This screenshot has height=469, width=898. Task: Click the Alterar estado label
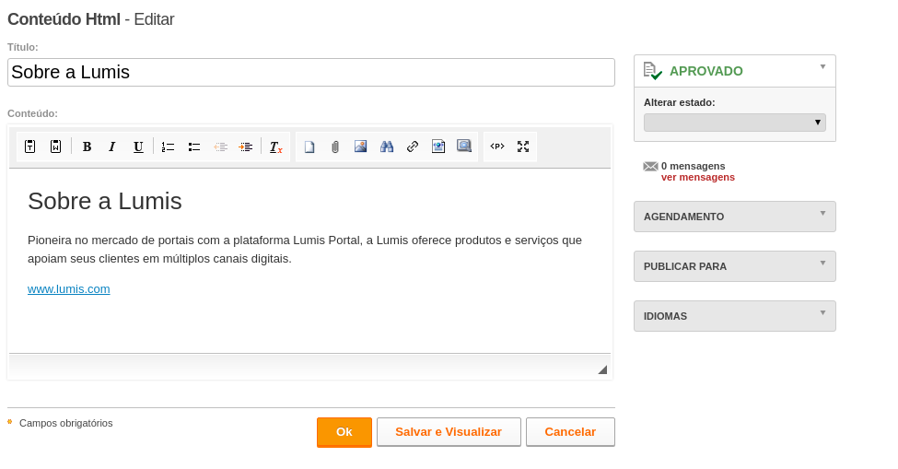[679, 102]
